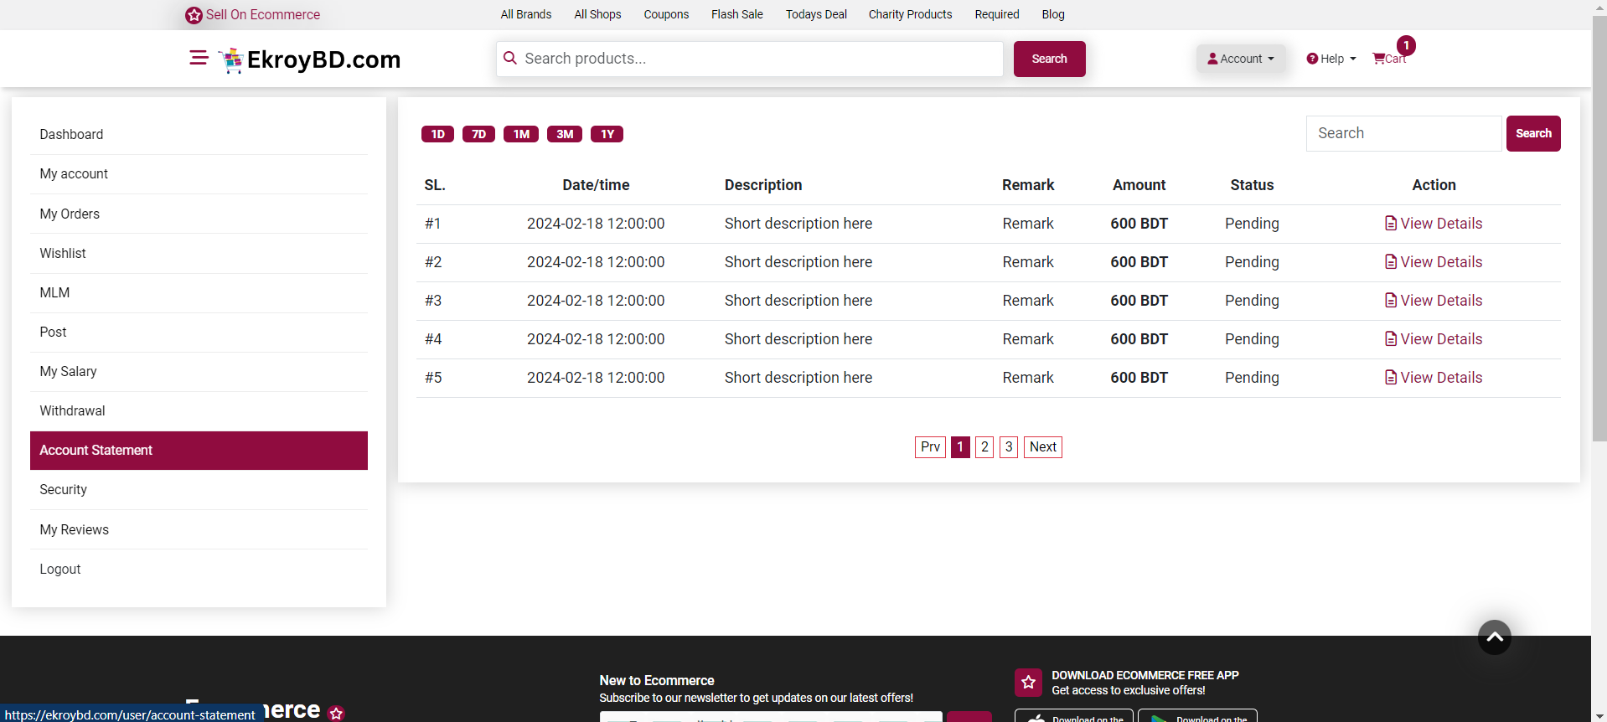Click the scroll-to-top arrow button

pos(1494,637)
